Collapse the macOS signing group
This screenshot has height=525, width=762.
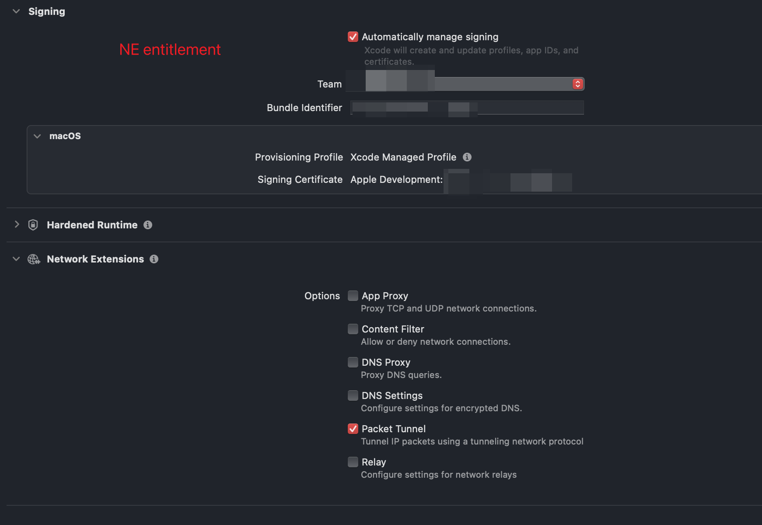[x=38, y=136]
